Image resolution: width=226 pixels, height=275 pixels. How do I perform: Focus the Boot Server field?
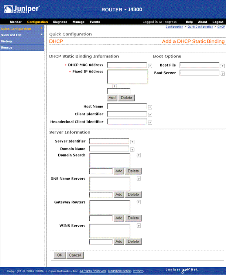(x=200, y=73)
